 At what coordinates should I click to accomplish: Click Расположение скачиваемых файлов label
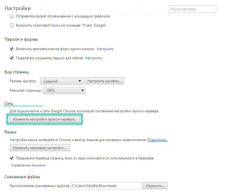point(40,186)
